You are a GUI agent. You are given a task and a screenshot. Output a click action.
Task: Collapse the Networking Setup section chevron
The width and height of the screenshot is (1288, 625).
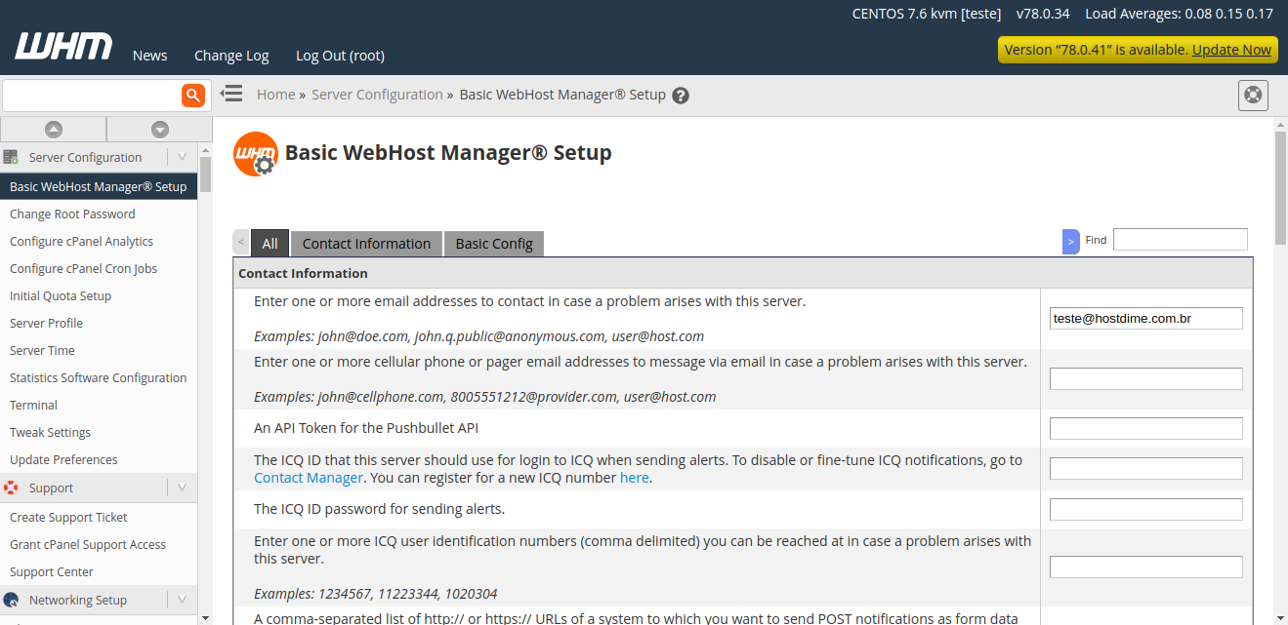pyautogui.click(x=182, y=599)
